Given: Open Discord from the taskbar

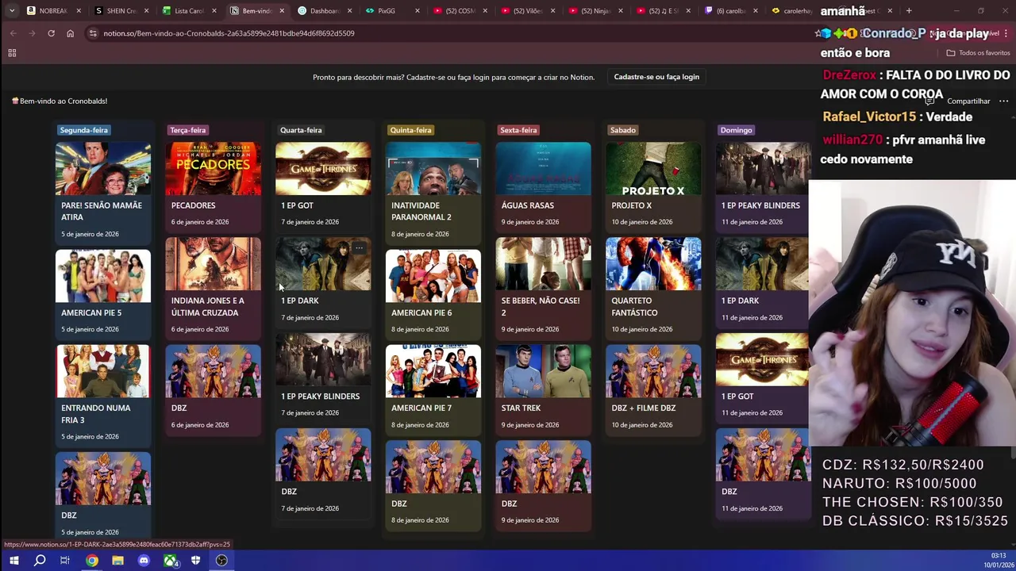Looking at the screenshot, I should pos(144,561).
